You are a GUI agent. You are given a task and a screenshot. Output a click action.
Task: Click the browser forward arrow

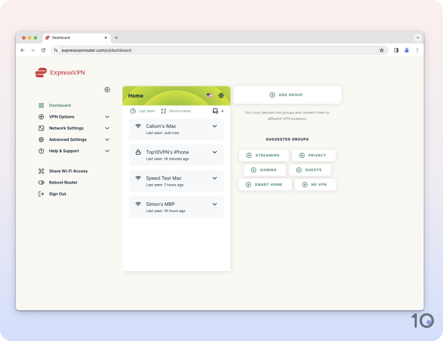coord(33,51)
